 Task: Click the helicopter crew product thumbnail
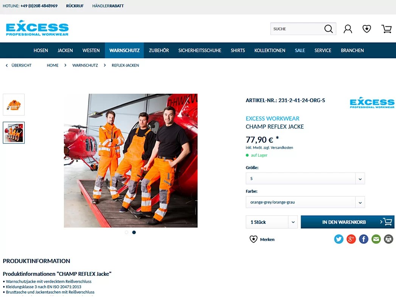(14, 133)
